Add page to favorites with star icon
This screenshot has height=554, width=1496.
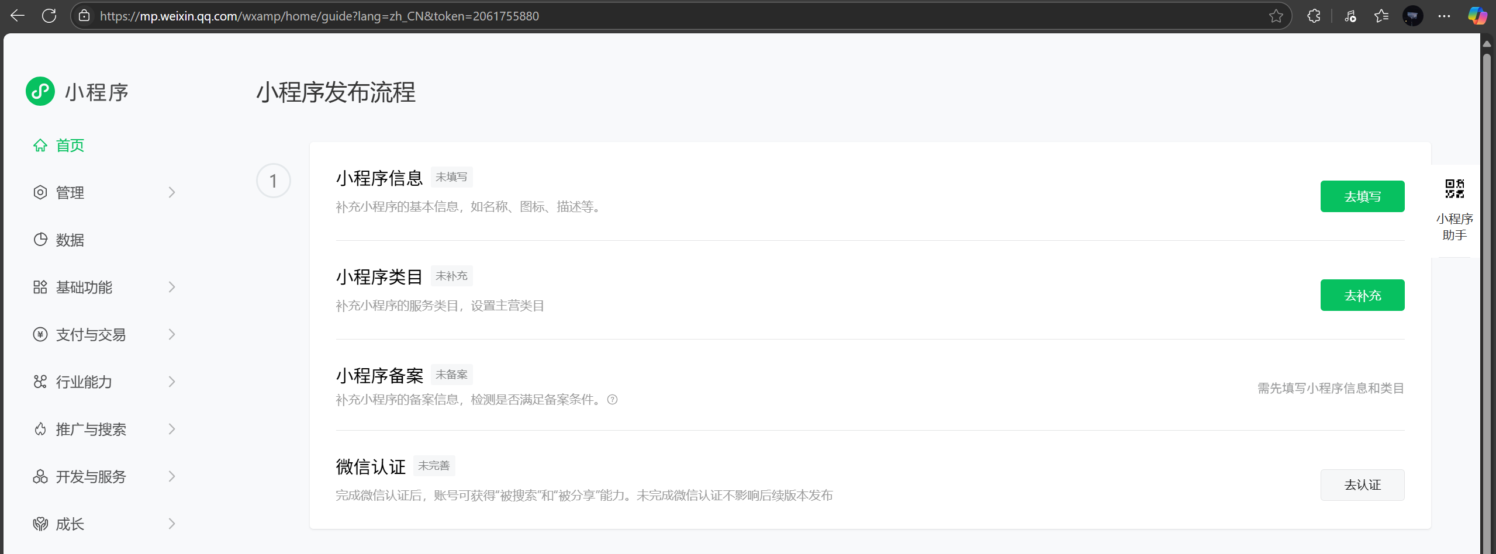[1276, 16]
